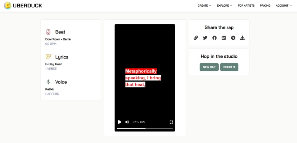Viewport: 297px width, 143px height.
Task: Download the rap video
Action: (242, 38)
